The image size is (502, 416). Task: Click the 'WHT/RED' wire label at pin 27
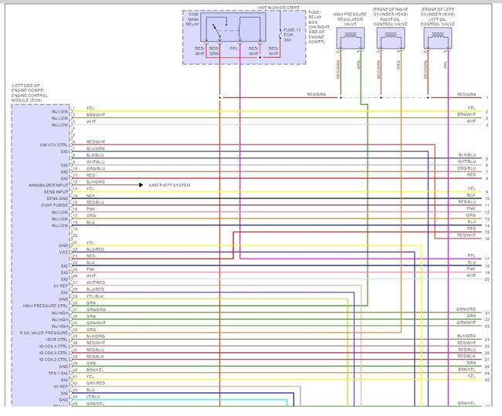96,282
